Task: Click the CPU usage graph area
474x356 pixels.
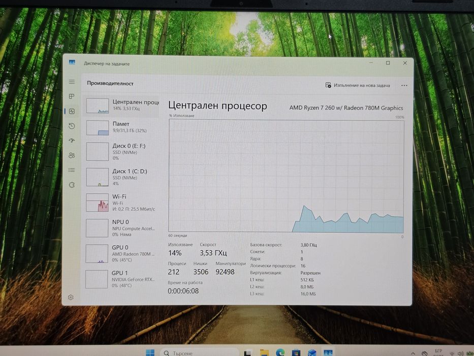Action: 286,175
